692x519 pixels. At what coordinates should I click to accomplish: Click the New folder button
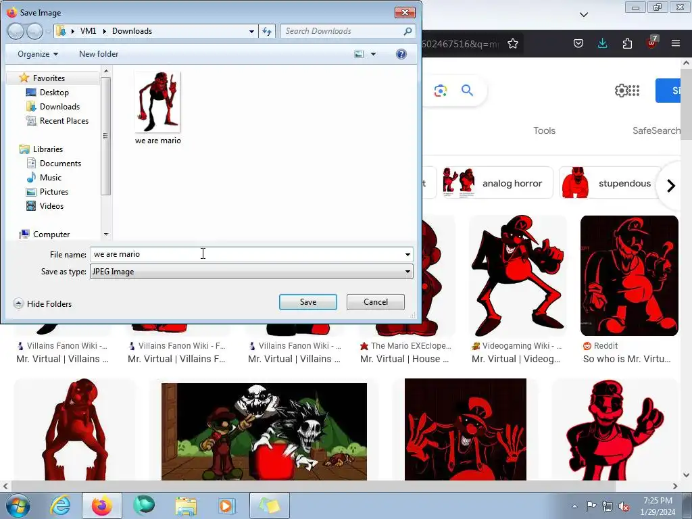pyautogui.click(x=99, y=54)
